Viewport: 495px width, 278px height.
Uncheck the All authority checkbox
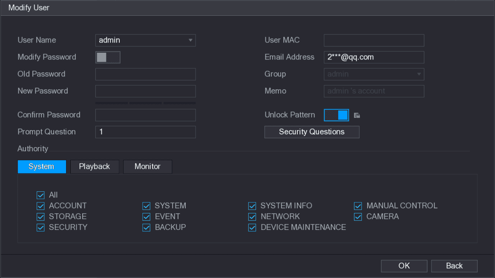(x=40, y=195)
